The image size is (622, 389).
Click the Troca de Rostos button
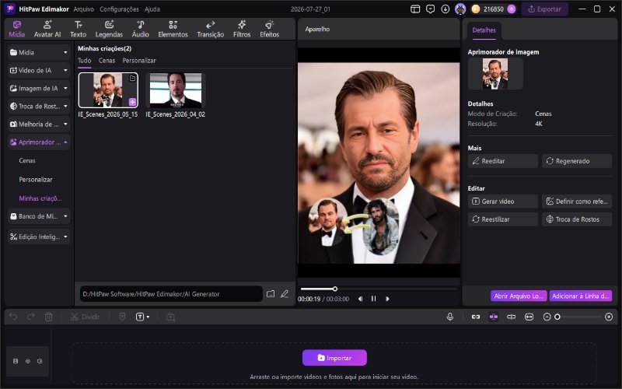pyautogui.click(x=577, y=219)
